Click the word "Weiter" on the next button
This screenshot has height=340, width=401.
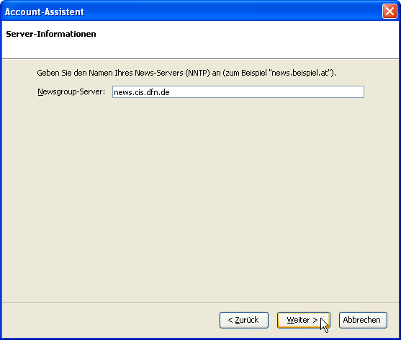click(x=298, y=320)
